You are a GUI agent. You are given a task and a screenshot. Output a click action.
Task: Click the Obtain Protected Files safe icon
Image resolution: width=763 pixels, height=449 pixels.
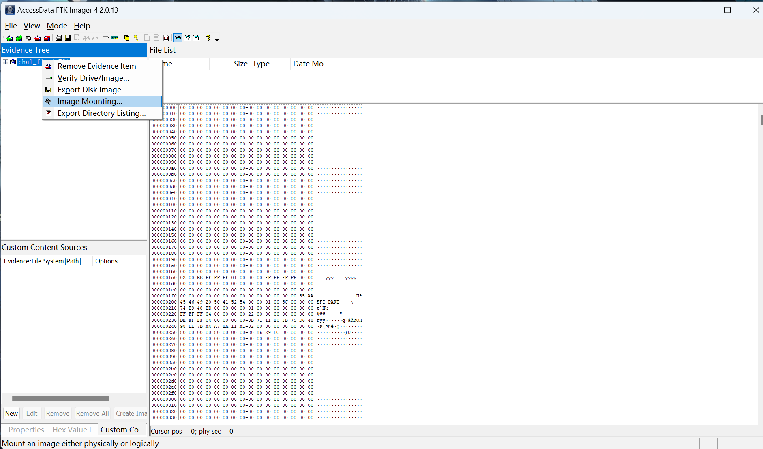[127, 38]
